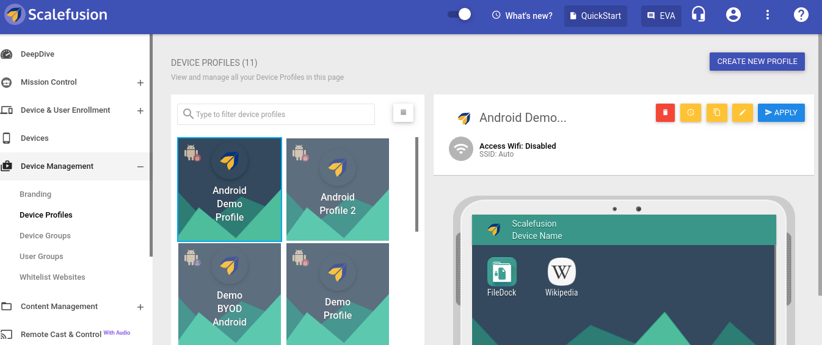822x345 pixels.
Task: Delete profile with red trash button
Action: pos(666,113)
